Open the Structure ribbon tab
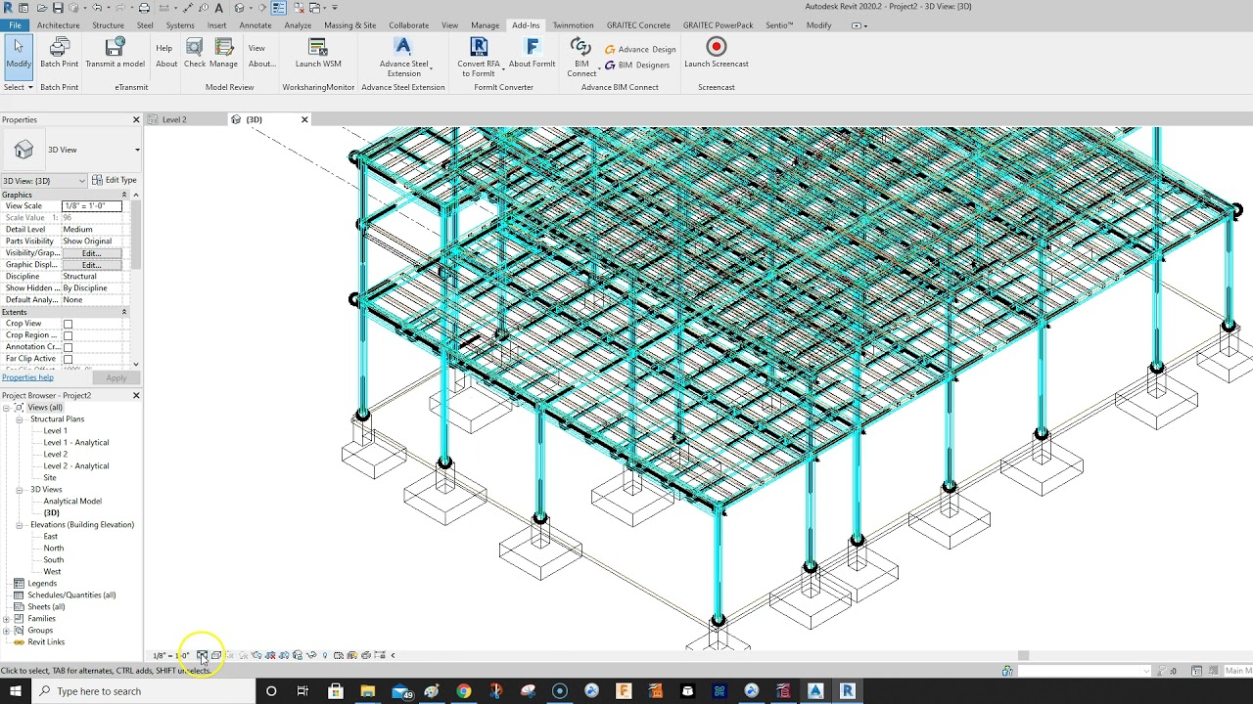The width and height of the screenshot is (1253, 704). pos(108,25)
